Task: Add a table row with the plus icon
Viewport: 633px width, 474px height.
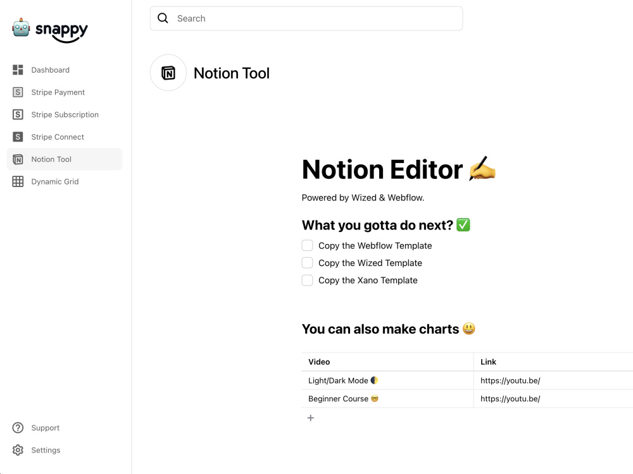Action: [x=310, y=418]
